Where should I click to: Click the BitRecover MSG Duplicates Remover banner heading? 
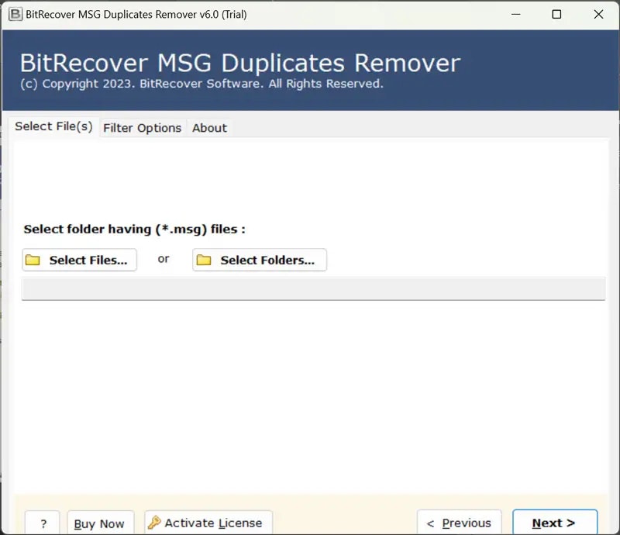click(240, 63)
